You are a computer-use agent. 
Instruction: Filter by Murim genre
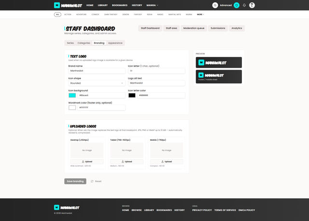pos(189,15)
